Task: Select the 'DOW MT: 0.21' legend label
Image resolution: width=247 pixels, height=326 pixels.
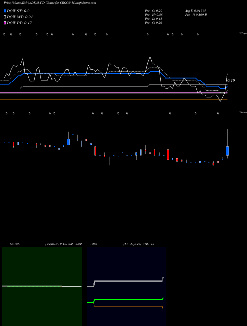Action: coord(20,17)
